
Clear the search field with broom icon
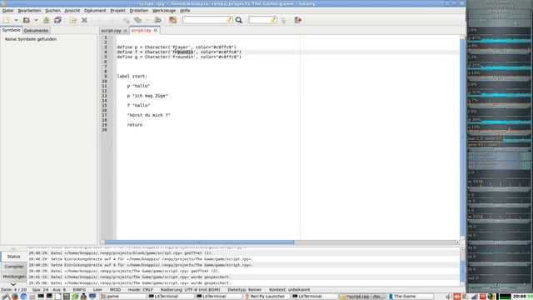tap(229, 20)
